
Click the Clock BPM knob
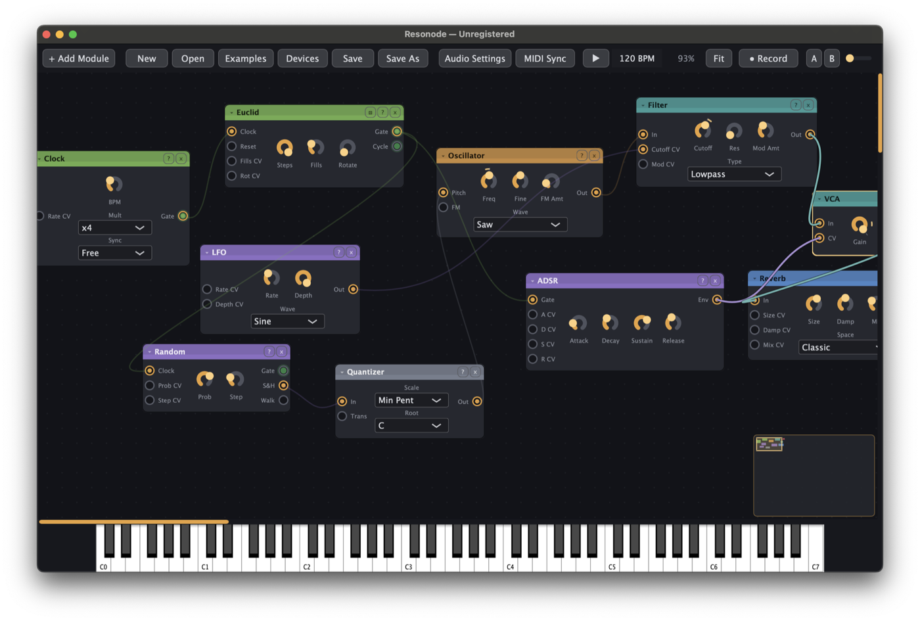[114, 184]
